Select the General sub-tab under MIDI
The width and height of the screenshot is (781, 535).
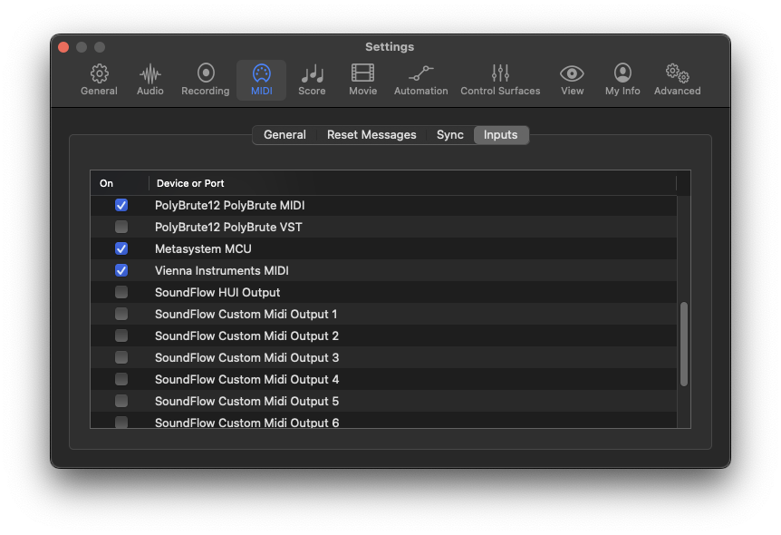click(284, 135)
